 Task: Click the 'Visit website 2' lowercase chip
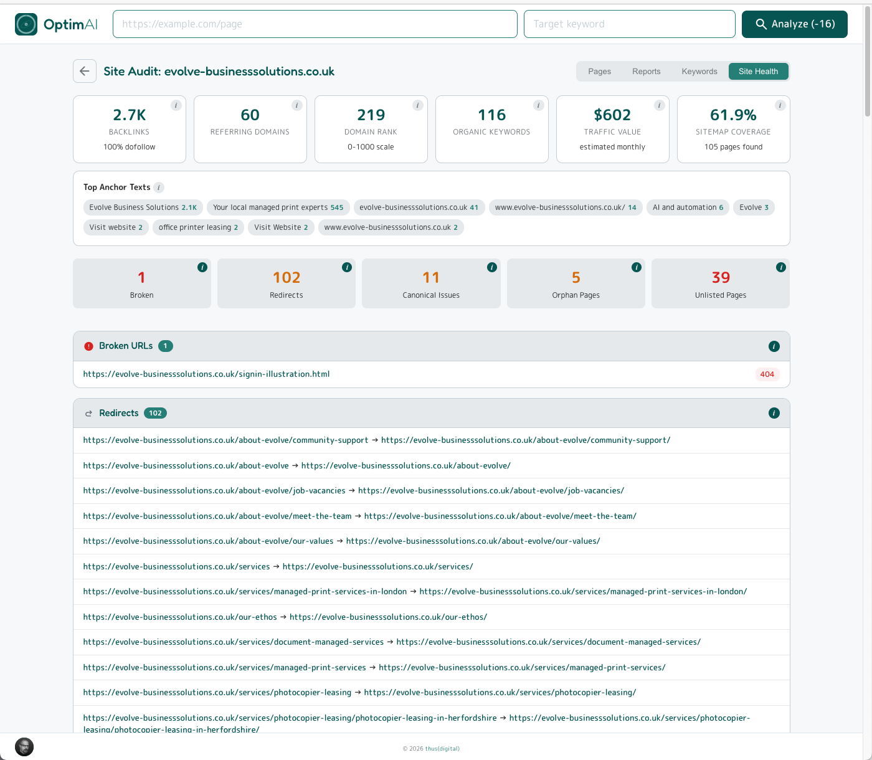116,227
